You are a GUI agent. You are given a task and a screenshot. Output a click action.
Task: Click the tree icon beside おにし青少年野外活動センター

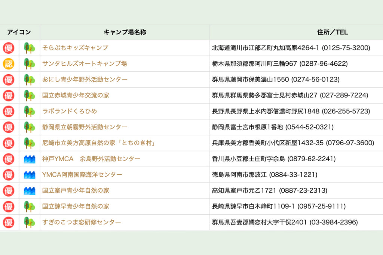pos(30,80)
